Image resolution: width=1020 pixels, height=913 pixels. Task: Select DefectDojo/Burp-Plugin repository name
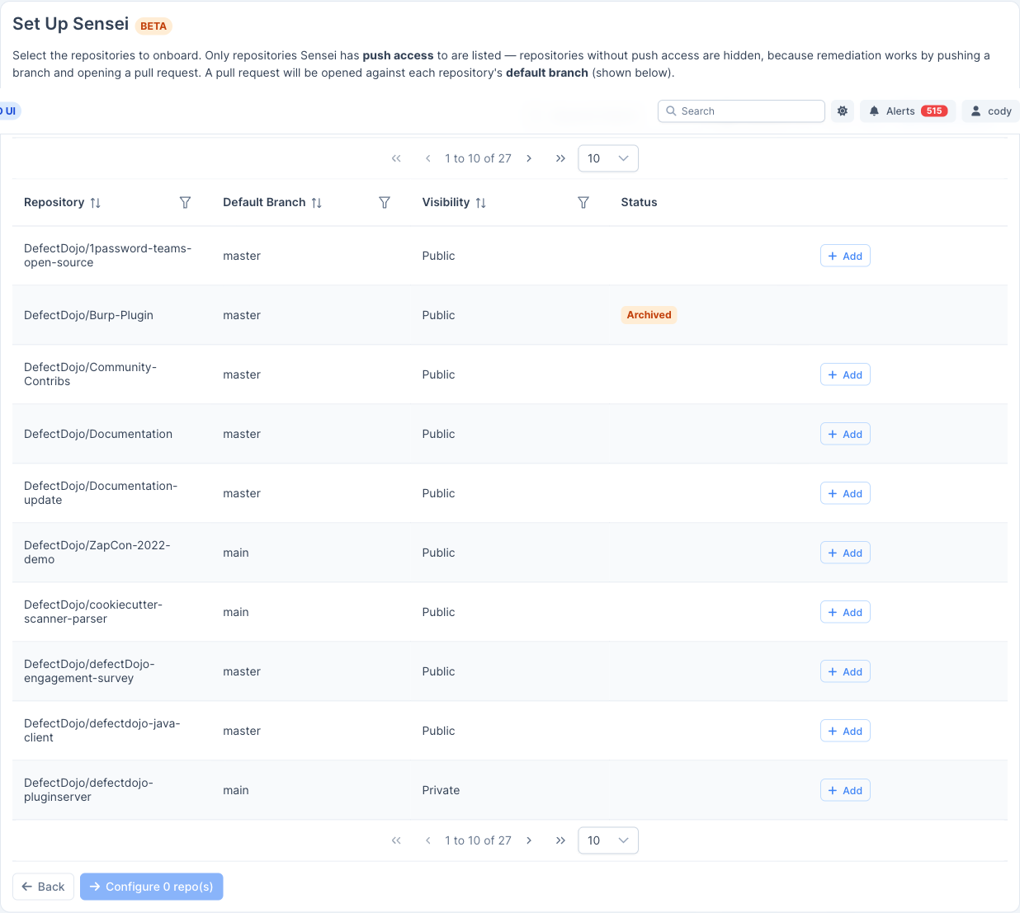point(88,316)
